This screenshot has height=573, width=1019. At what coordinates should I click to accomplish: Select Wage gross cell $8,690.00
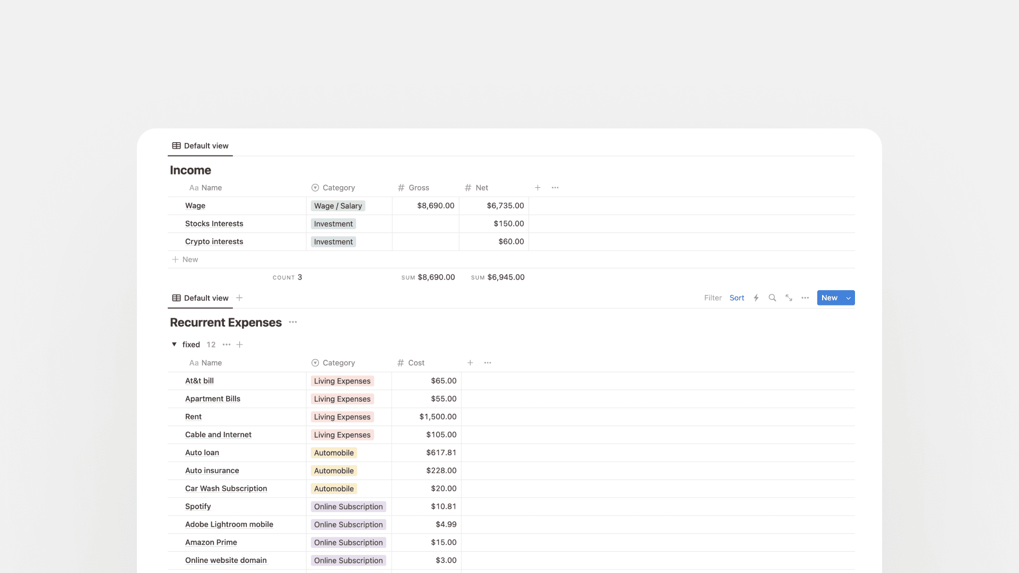click(x=426, y=206)
